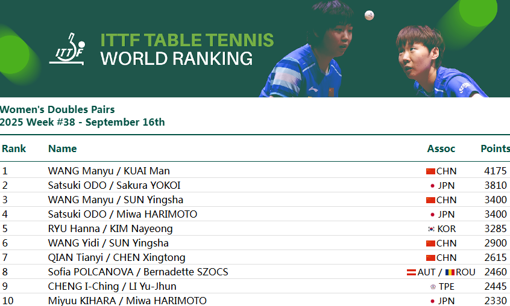Select the pair RYU Hanna / KIM Nayeong
This screenshot has width=510, height=306.
coord(110,229)
